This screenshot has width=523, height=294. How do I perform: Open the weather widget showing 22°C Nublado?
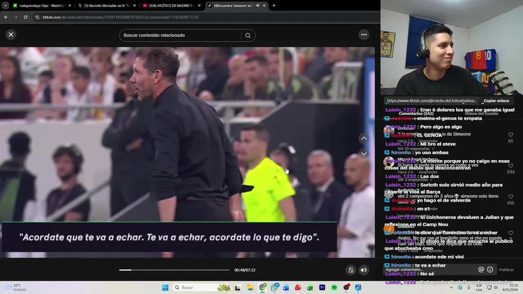point(16,287)
